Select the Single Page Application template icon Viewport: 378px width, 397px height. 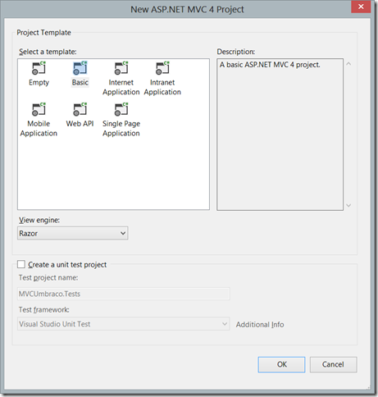click(121, 109)
